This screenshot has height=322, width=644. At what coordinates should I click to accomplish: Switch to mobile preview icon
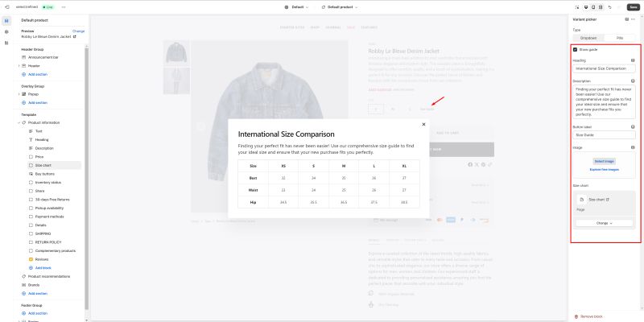point(593,7)
